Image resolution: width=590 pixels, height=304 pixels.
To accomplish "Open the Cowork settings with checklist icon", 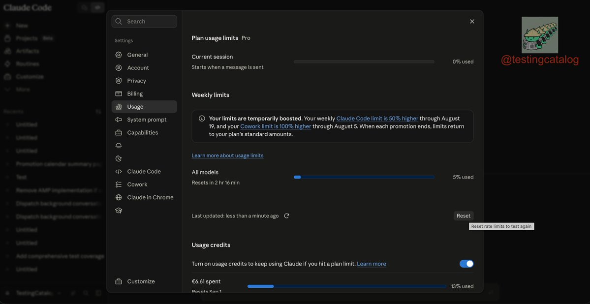I will [x=144, y=184].
